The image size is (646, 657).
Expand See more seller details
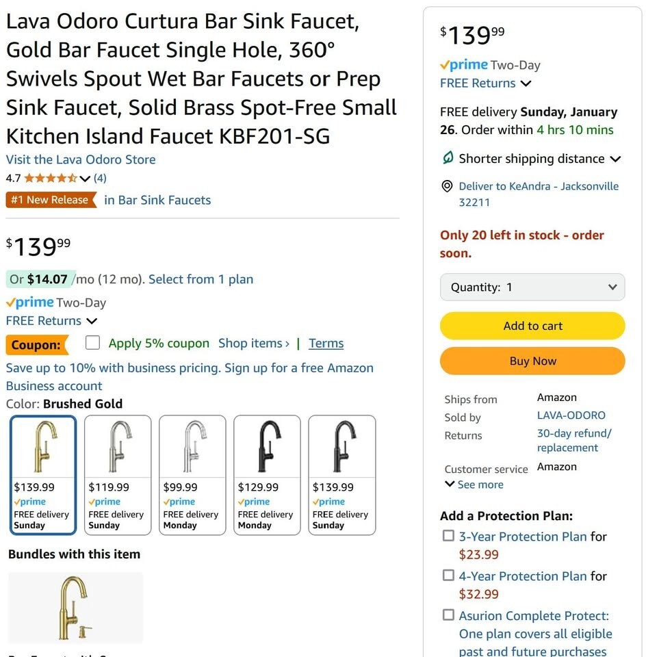pos(474,485)
